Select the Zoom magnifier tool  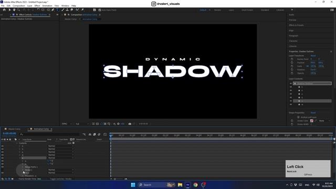tap(19, 10)
